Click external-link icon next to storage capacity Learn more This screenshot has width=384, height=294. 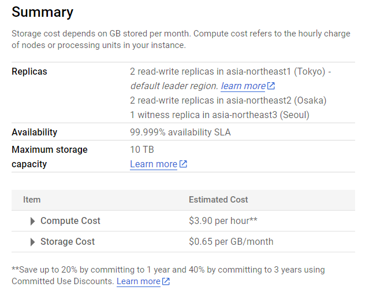(x=183, y=164)
